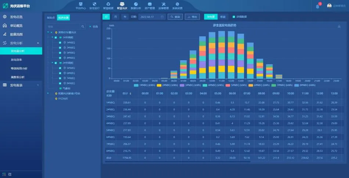Viewport: 349px width, 178px height.
Task: Select the 智慧光伏 solar panel icon
Action: pyautogui.click(x=122, y=4)
